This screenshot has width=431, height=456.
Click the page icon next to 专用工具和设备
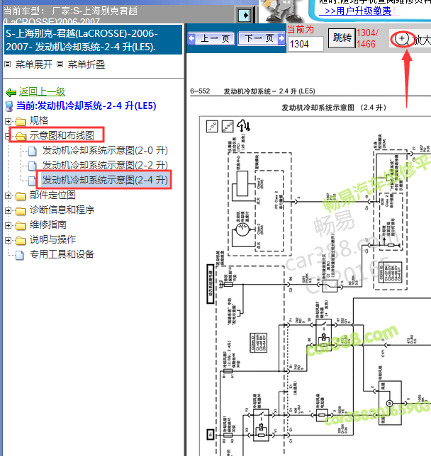[20, 255]
